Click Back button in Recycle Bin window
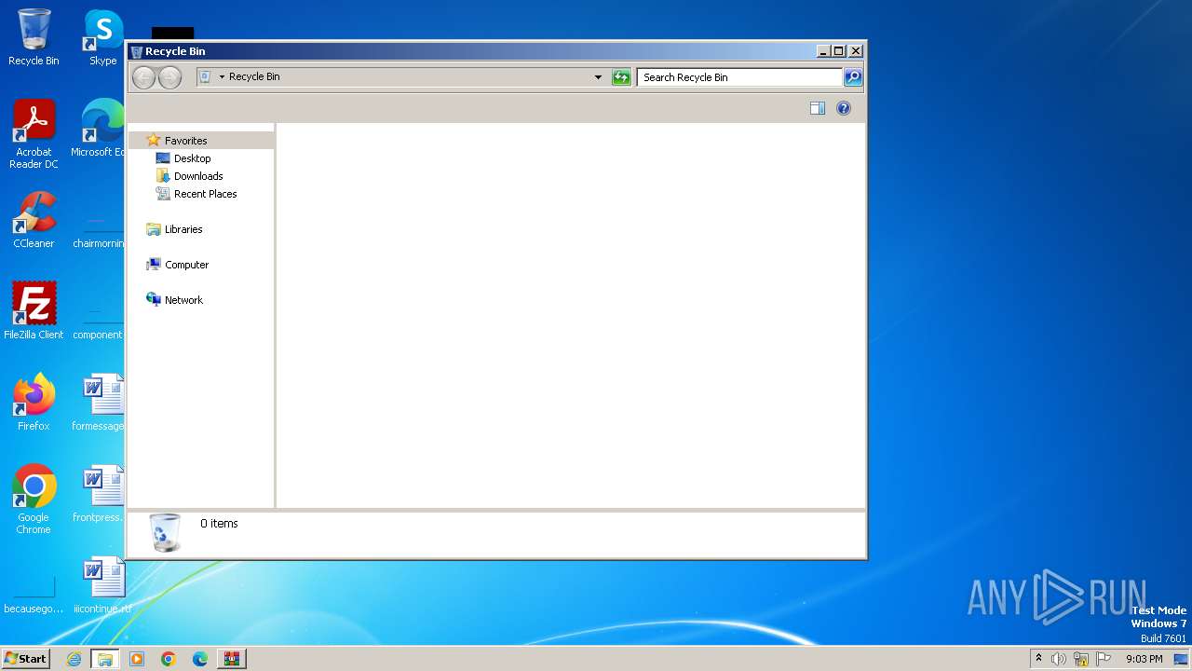1192x671 pixels. tap(143, 77)
